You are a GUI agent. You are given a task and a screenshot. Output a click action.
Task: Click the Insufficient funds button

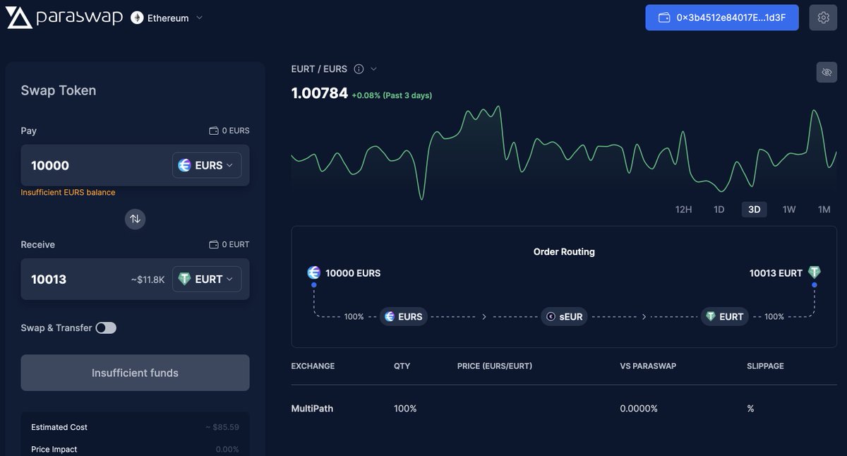click(x=135, y=373)
